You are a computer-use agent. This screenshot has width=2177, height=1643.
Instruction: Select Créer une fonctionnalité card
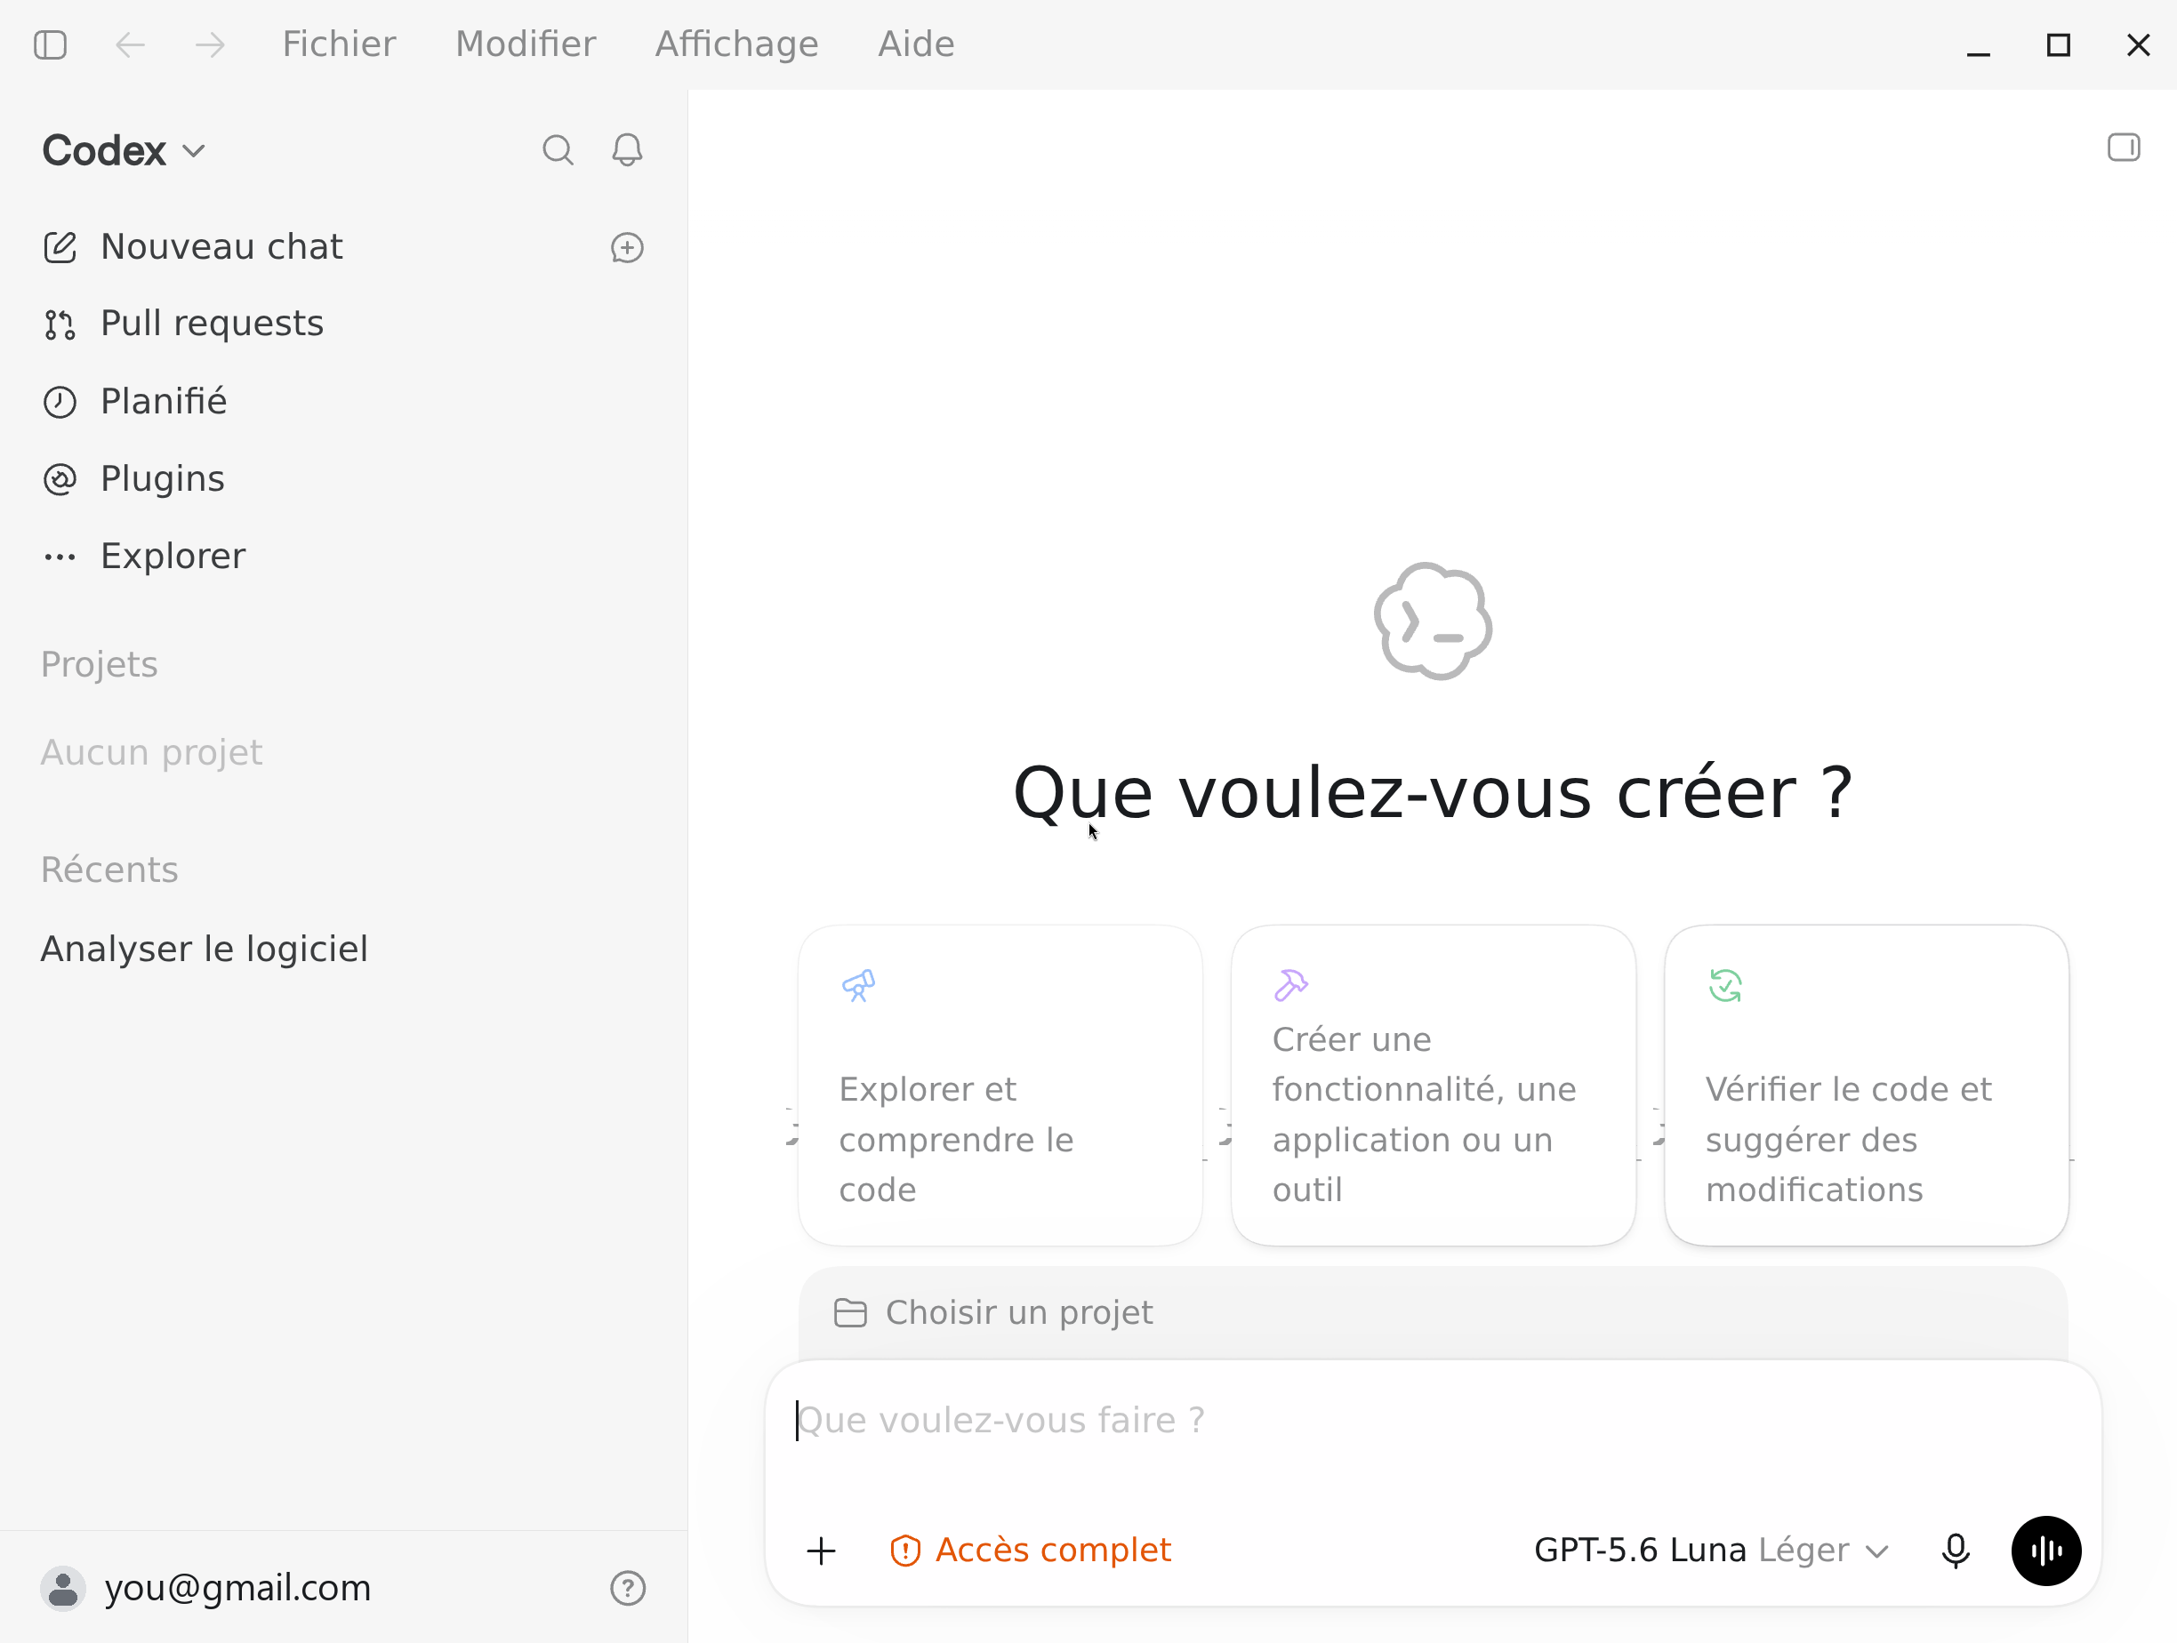click(1433, 1086)
